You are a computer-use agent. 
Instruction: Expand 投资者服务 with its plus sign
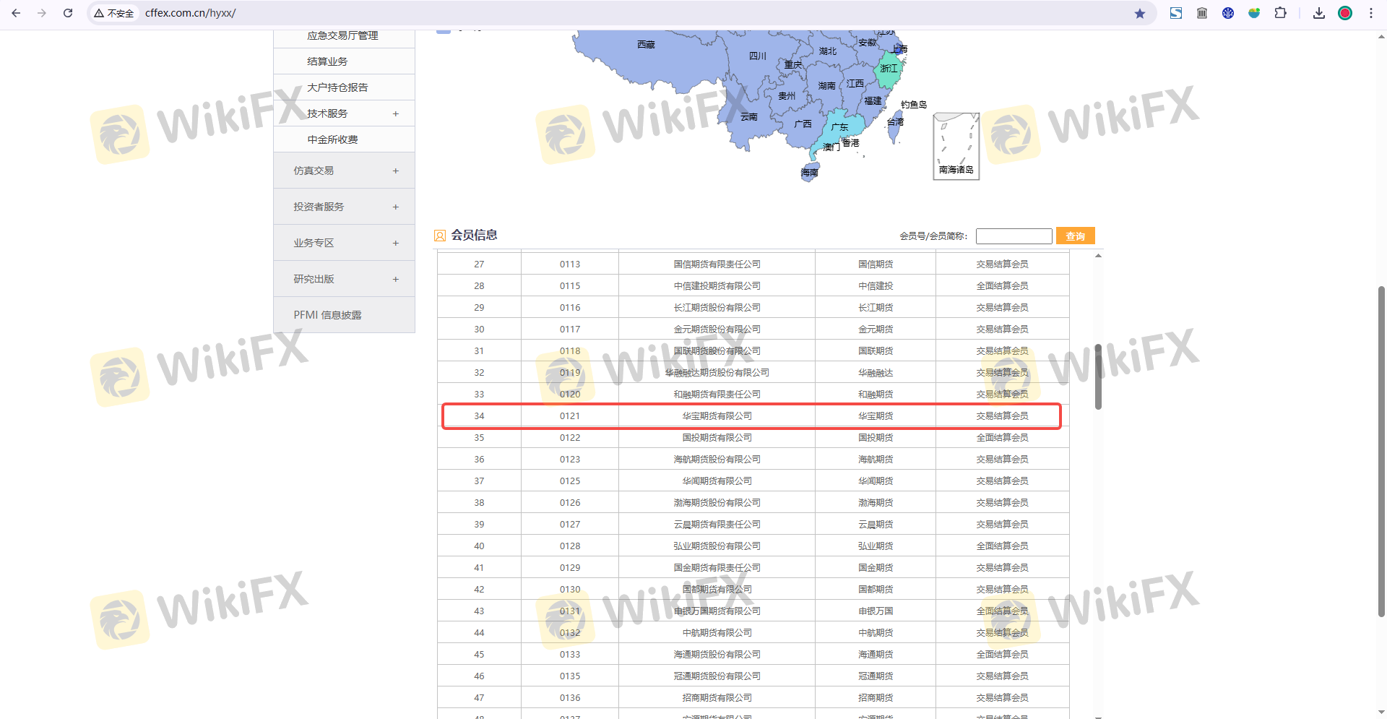pos(396,207)
